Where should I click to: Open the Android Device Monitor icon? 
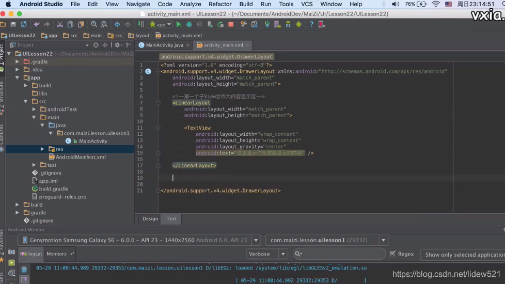coord(298,24)
